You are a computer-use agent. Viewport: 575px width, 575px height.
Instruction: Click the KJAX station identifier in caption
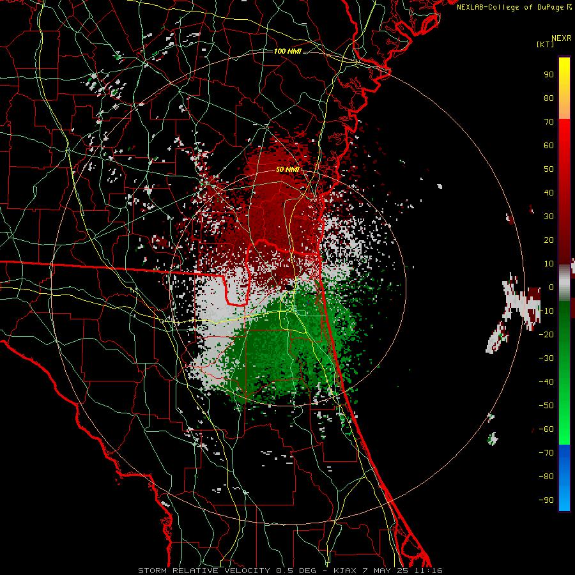[344, 571]
